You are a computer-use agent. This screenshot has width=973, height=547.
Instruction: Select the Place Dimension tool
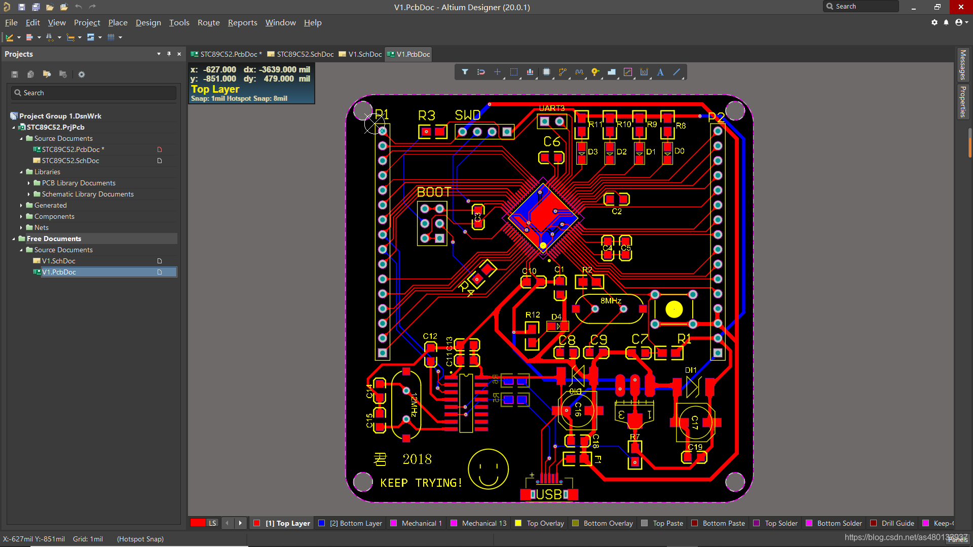click(644, 72)
